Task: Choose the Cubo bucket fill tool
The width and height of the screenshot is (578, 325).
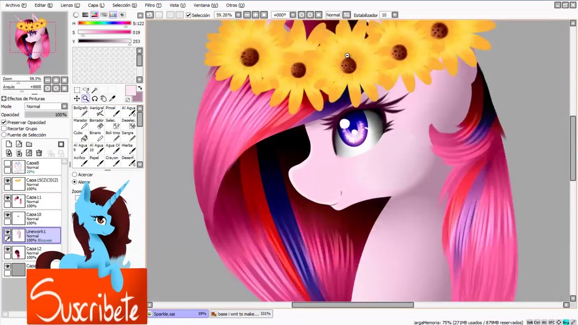Action: point(79,136)
